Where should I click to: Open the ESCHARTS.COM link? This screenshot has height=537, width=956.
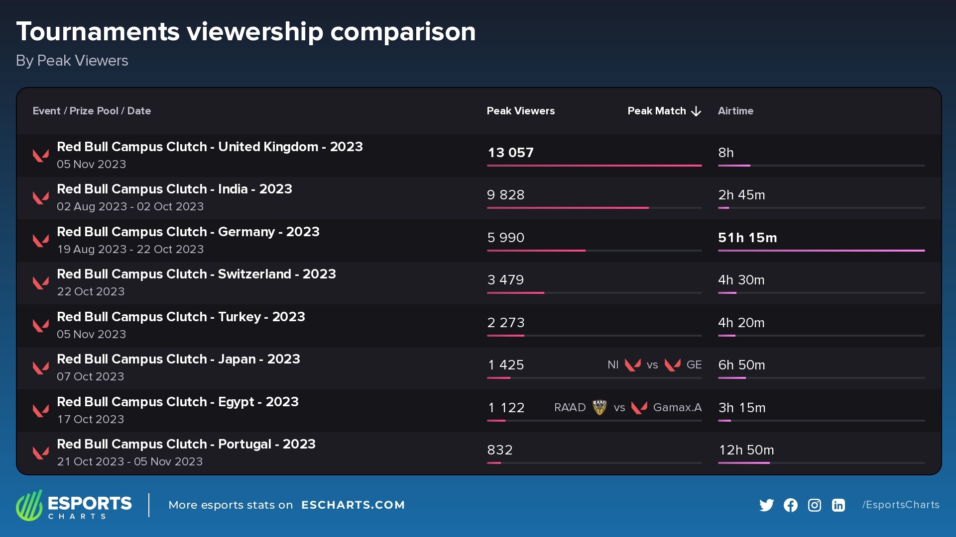pyautogui.click(x=353, y=505)
